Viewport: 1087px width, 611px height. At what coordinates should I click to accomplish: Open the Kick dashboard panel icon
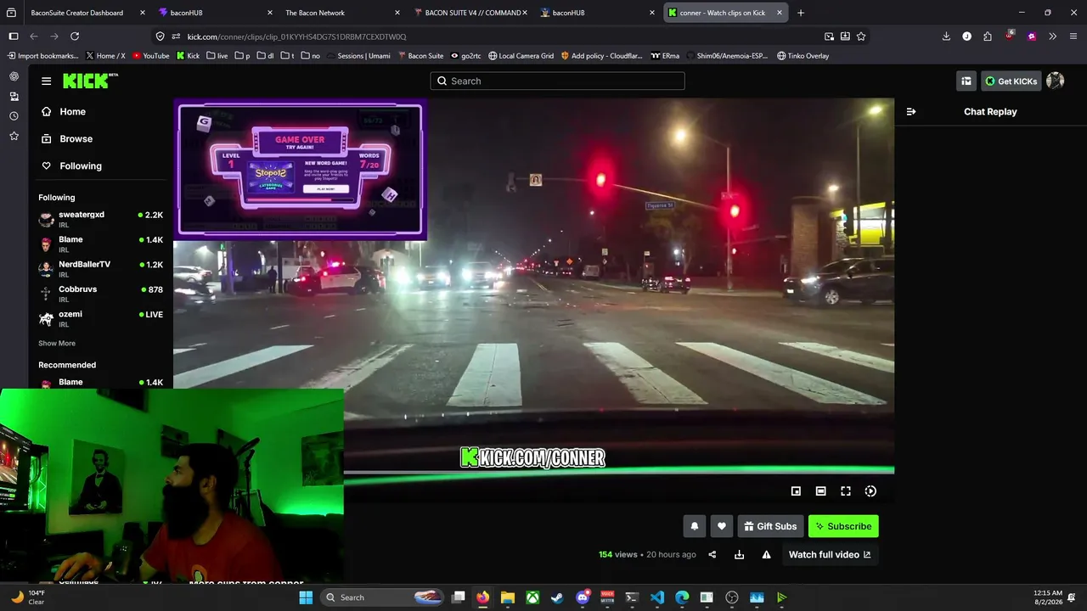coord(966,81)
